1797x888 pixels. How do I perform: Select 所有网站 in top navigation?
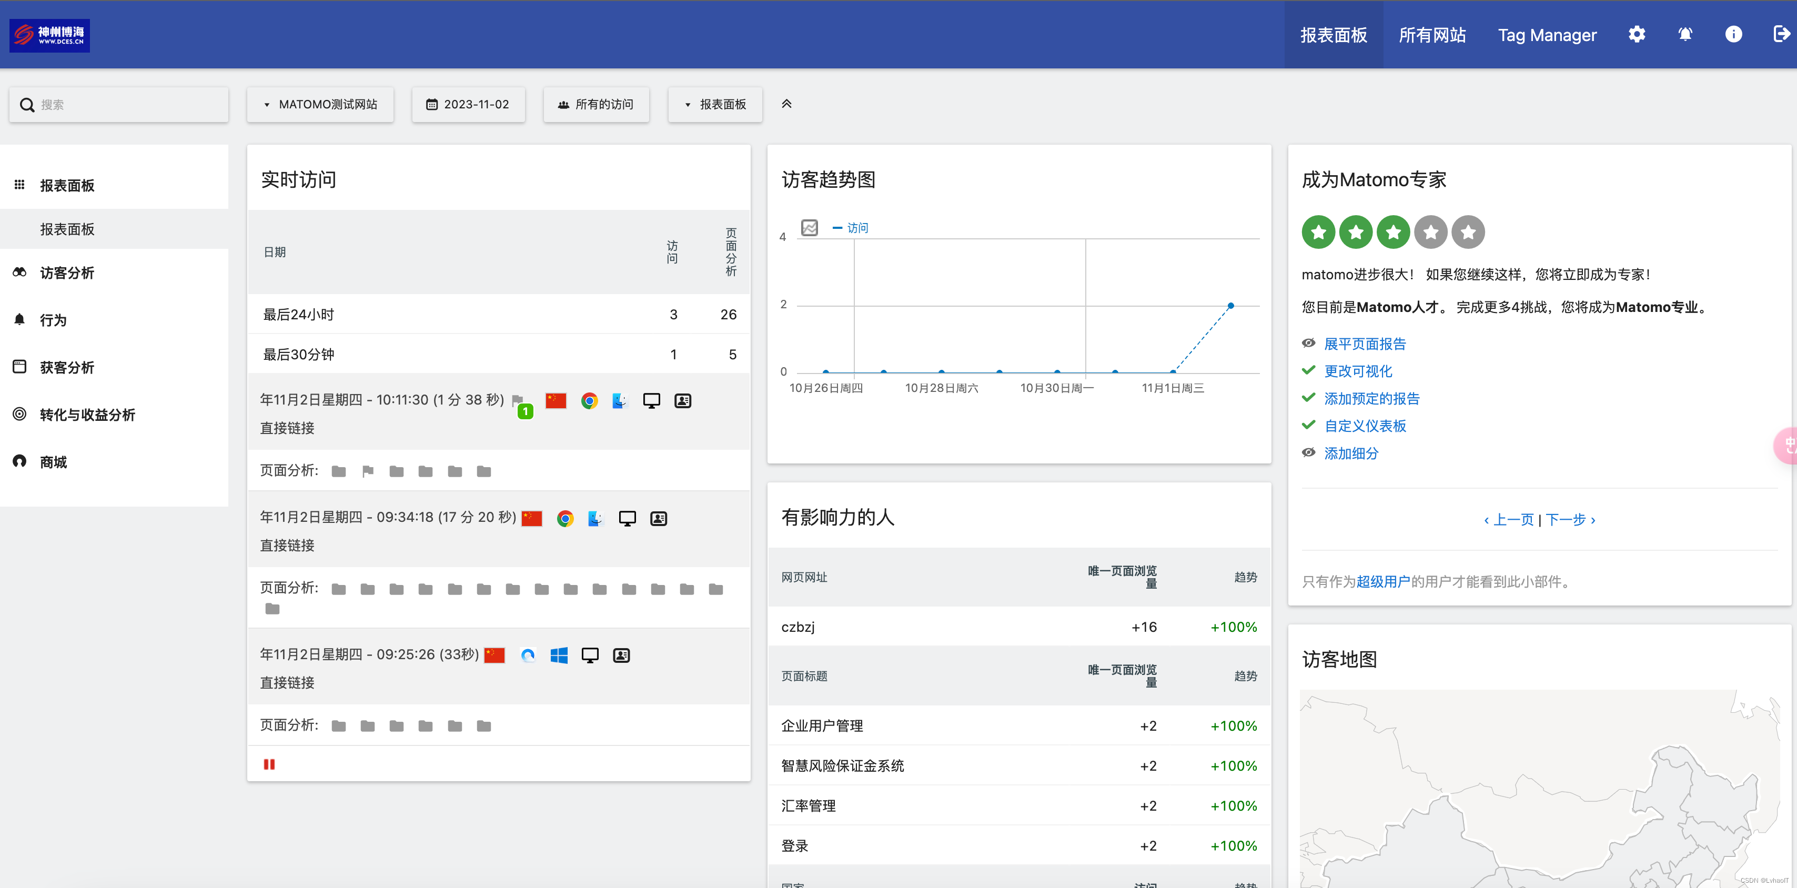(1432, 35)
